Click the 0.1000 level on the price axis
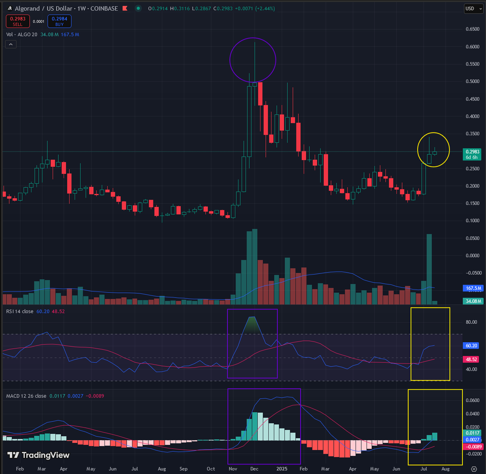This screenshot has width=486, height=474. [472, 221]
